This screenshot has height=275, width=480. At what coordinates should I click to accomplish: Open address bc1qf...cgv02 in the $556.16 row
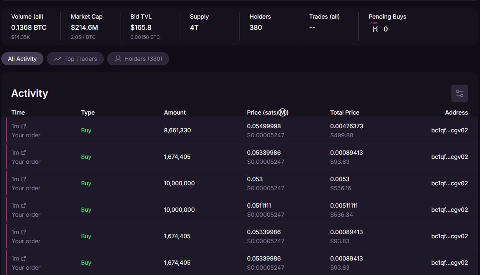coord(449,183)
